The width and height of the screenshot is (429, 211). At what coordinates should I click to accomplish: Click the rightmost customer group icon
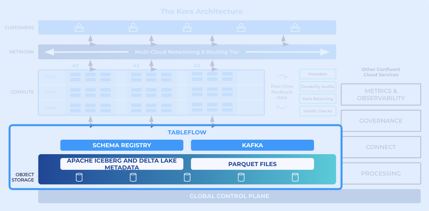[295, 28]
